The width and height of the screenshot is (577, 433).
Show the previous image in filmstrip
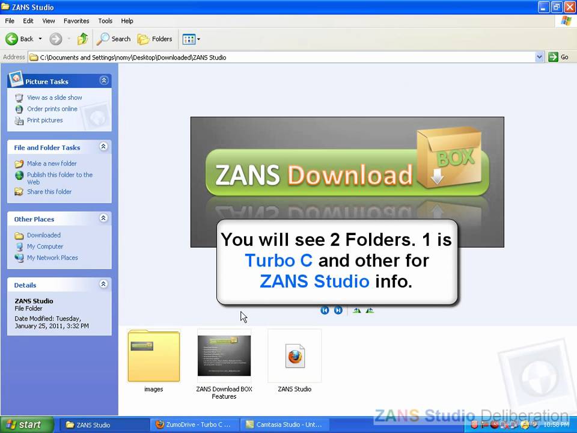(x=325, y=310)
